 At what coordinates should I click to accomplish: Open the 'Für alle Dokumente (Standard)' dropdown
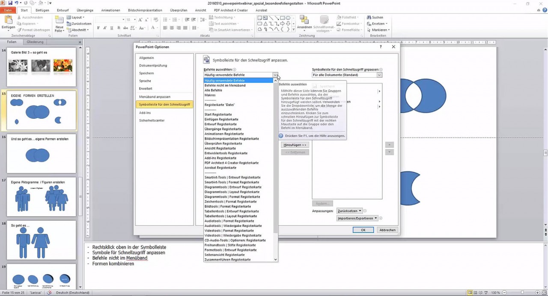click(379, 75)
